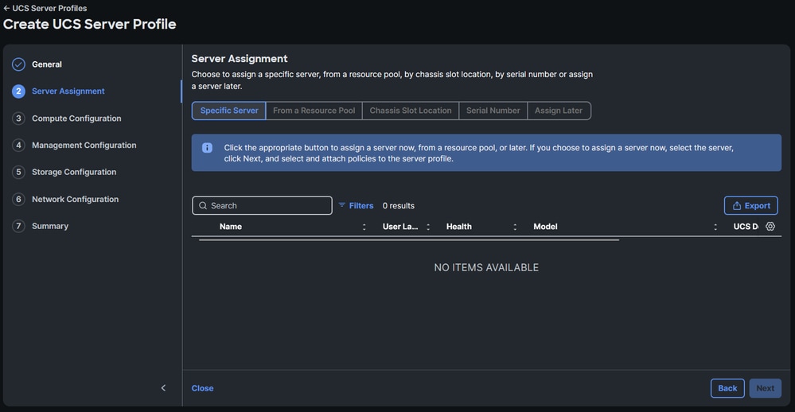Choose Chassis Slot Location option

[410, 111]
